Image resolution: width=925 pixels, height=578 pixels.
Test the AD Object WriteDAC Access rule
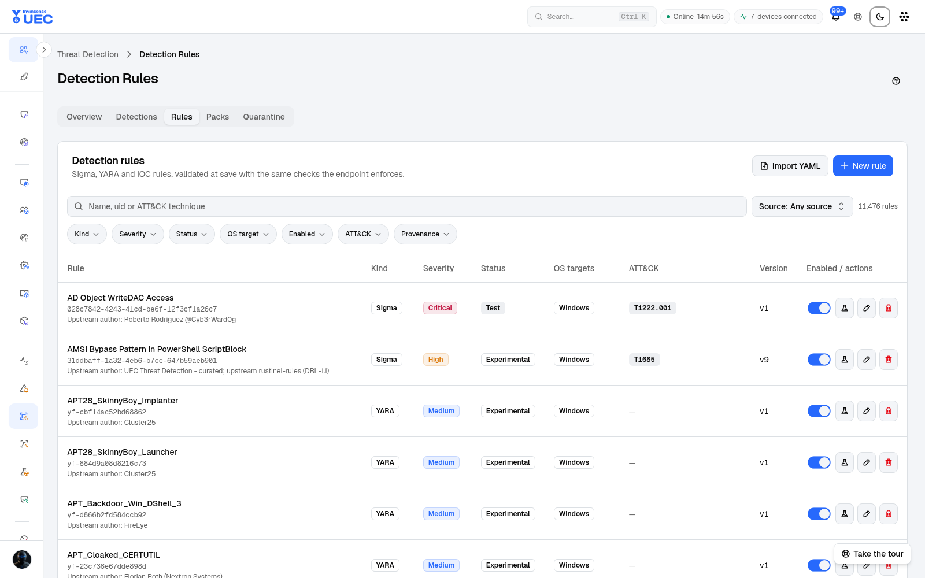845,308
